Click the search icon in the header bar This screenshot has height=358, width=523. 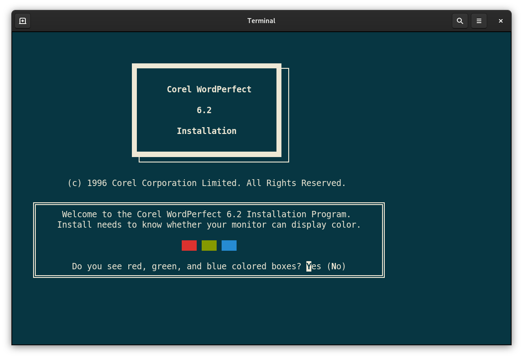[x=460, y=21]
